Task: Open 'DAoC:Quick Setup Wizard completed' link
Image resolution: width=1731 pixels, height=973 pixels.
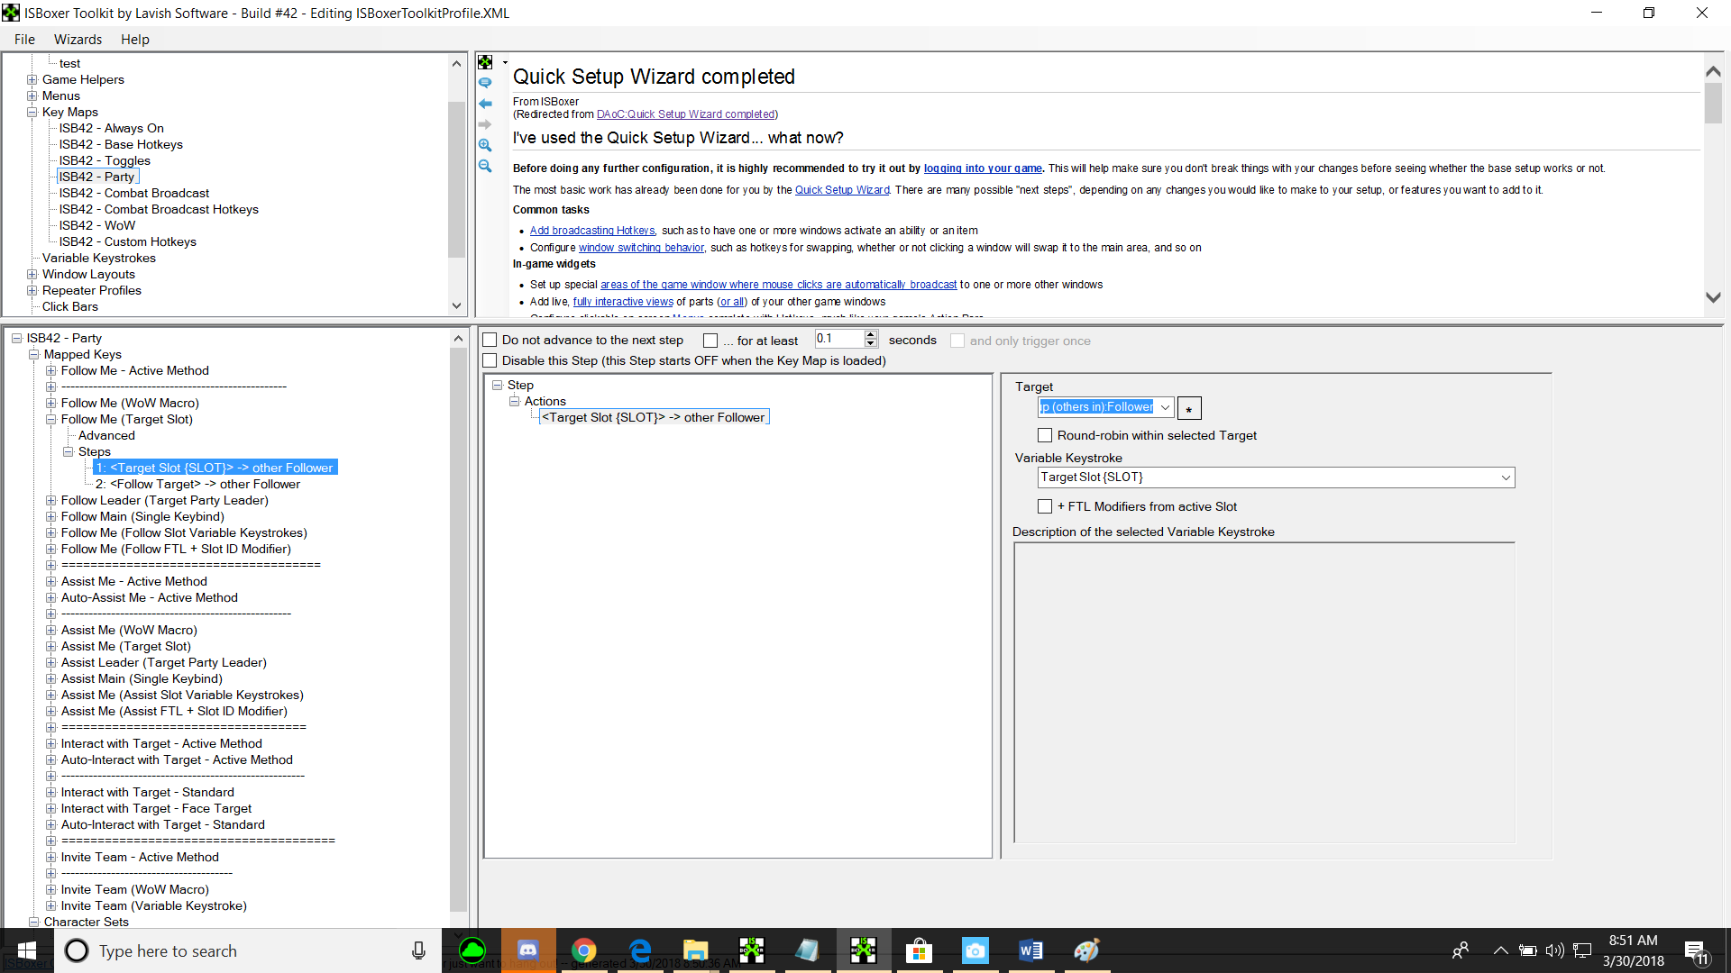Action: (x=685, y=114)
